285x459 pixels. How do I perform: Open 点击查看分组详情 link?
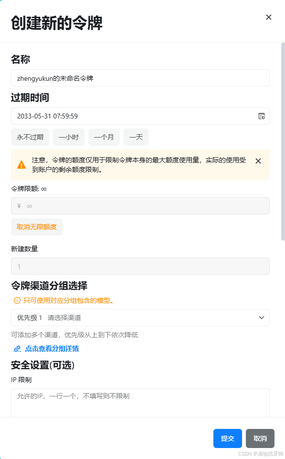tap(52, 349)
